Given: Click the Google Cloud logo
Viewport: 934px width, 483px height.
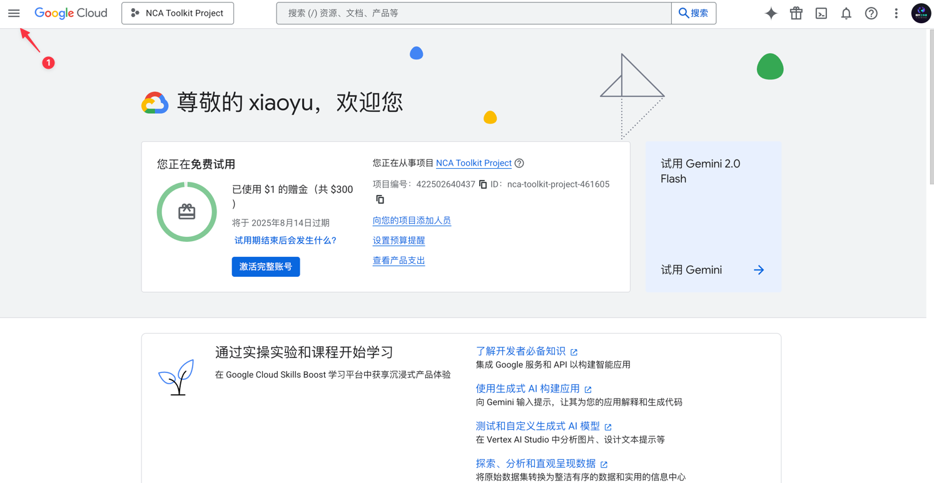Looking at the screenshot, I should click(71, 12).
